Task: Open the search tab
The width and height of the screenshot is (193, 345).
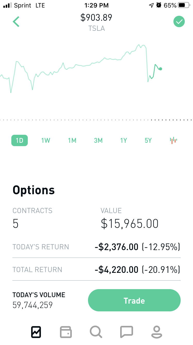Action: coord(96,332)
